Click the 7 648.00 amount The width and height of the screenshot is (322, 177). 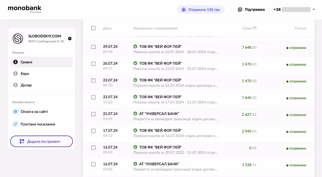[x=249, y=47]
